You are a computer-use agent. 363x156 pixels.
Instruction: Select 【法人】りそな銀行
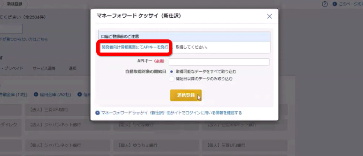(156, 125)
